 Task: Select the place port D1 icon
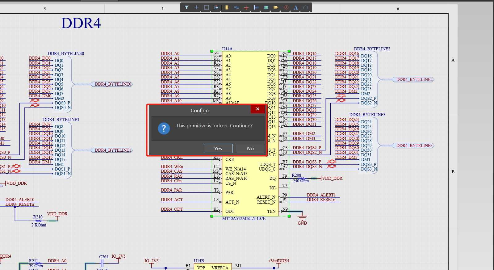pos(276,7)
